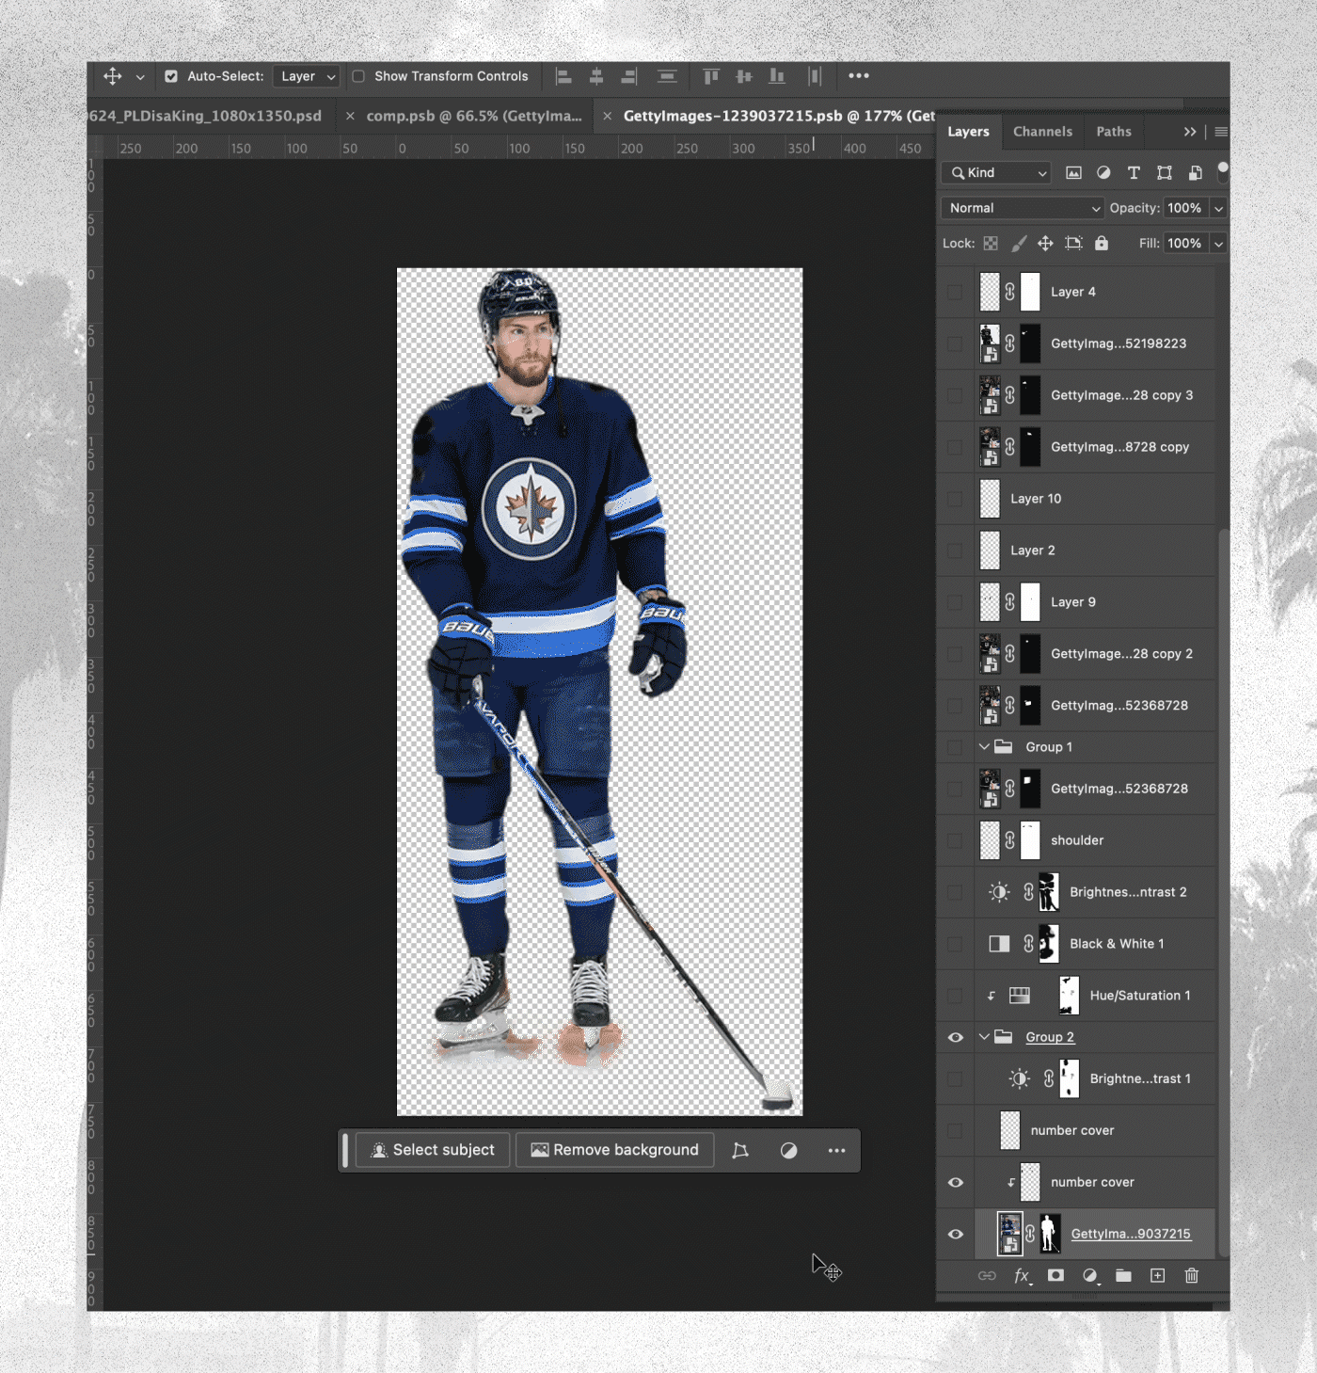Select the Move tool icon in options bar
This screenshot has height=1373, width=1317.
pyautogui.click(x=113, y=76)
